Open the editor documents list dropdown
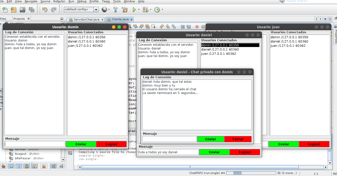This screenshot has height=176, width=337. coord(325,19)
